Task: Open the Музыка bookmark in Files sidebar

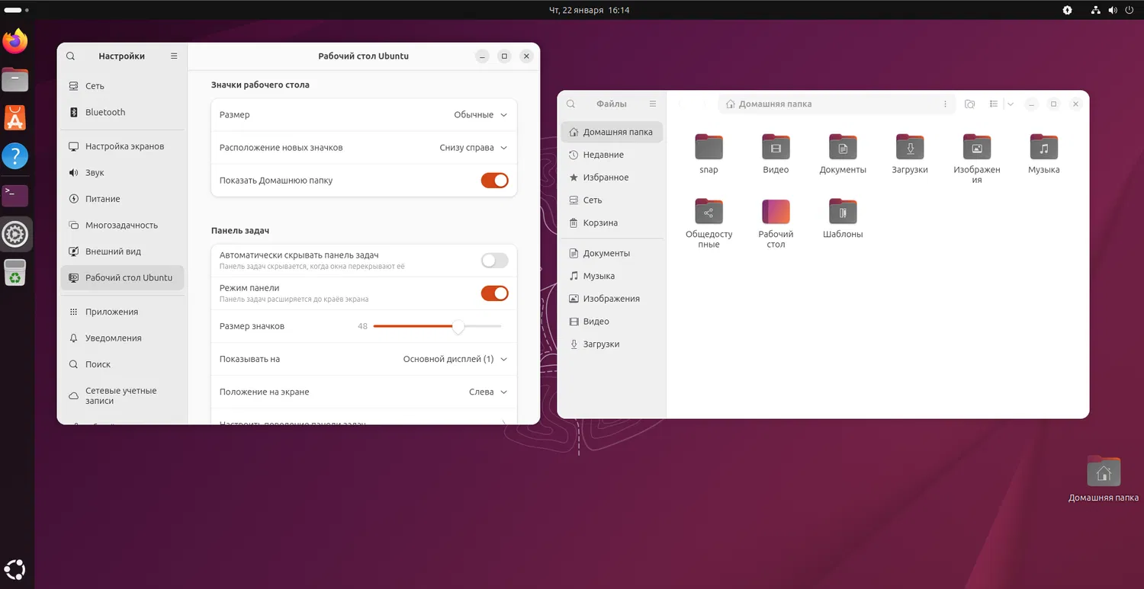Action: pos(612,276)
